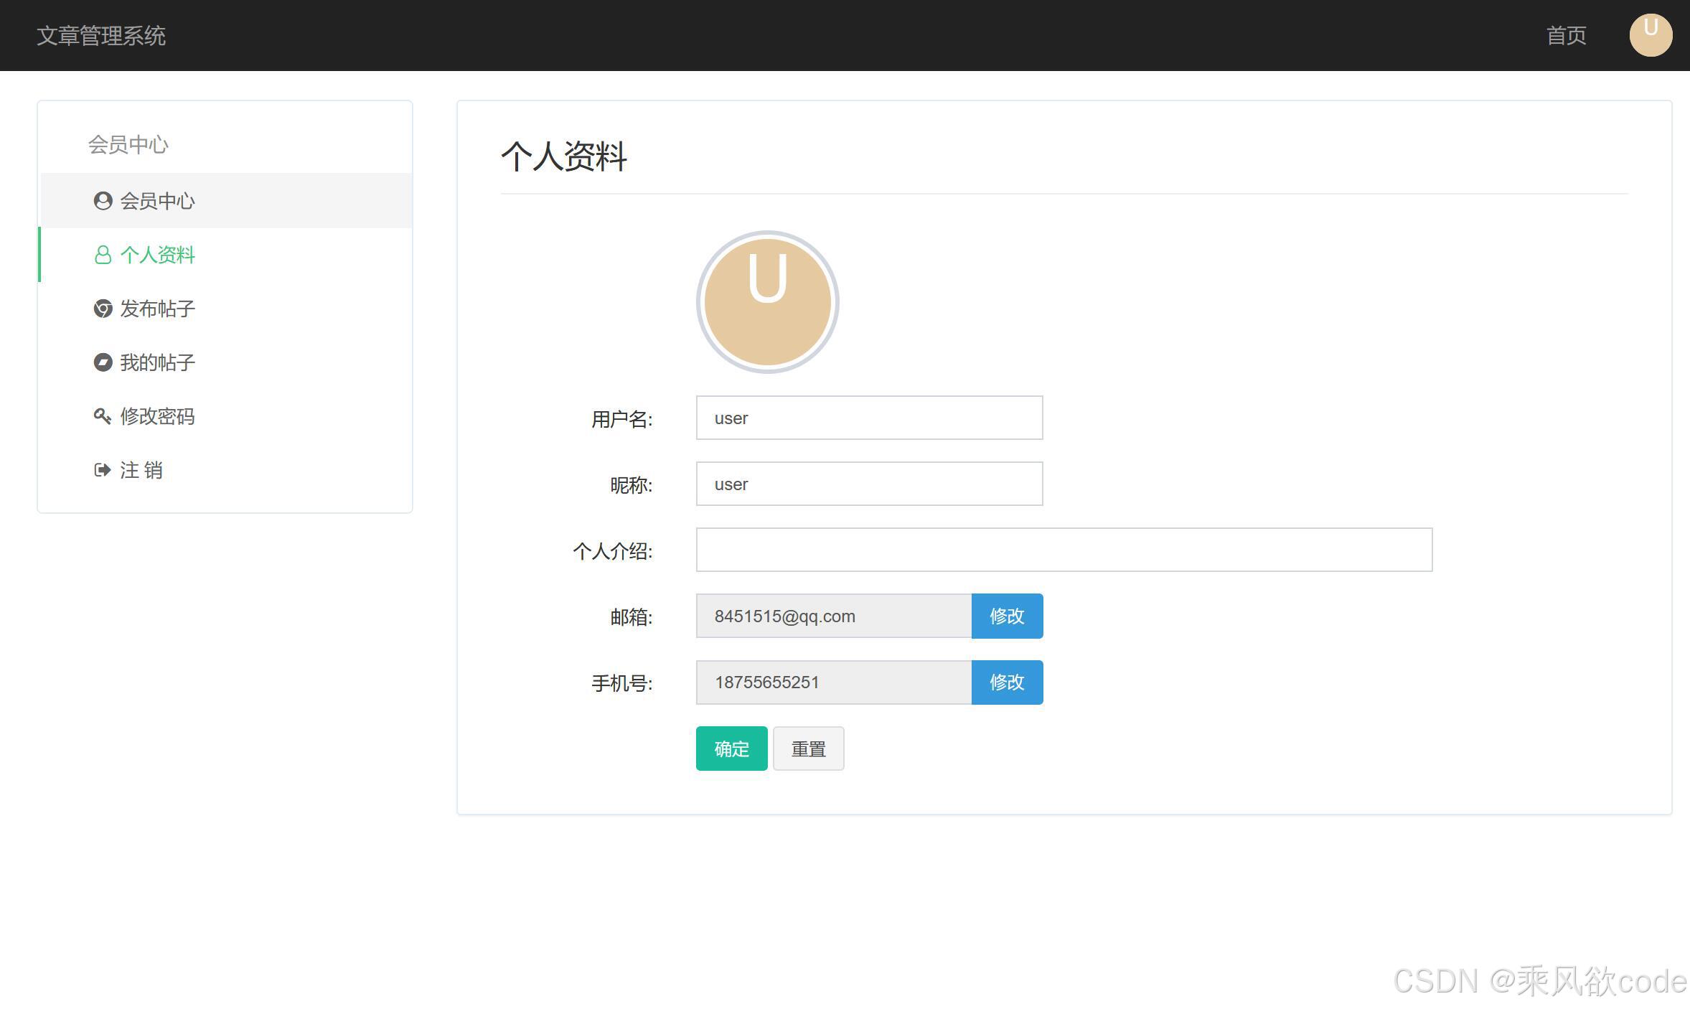Select 发布帖子 menu entry text
Image resolution: width=1690 pixels, height=1009 pixels.
point(157,309)
